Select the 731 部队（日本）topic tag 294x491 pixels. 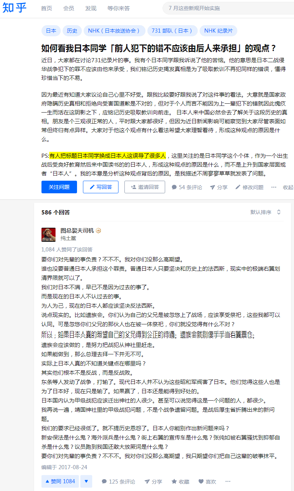click(172, 31)
